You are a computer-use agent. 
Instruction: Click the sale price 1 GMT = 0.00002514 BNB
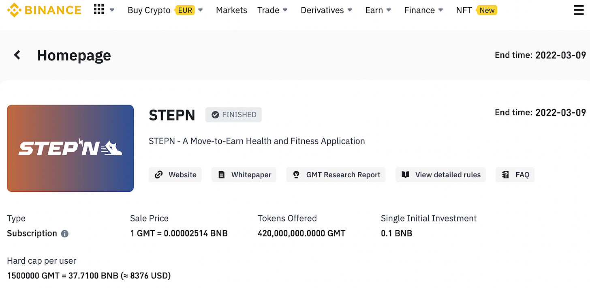point(179,233)
